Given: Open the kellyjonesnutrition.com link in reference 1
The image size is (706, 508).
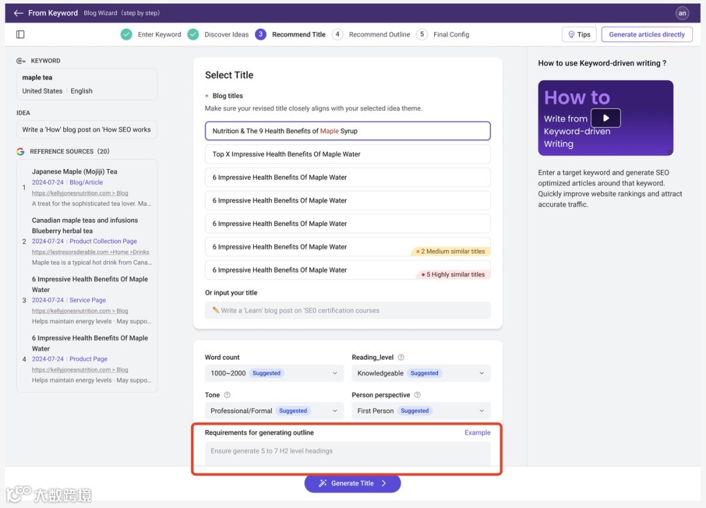Looking at the screenshot, I should 80,193.
